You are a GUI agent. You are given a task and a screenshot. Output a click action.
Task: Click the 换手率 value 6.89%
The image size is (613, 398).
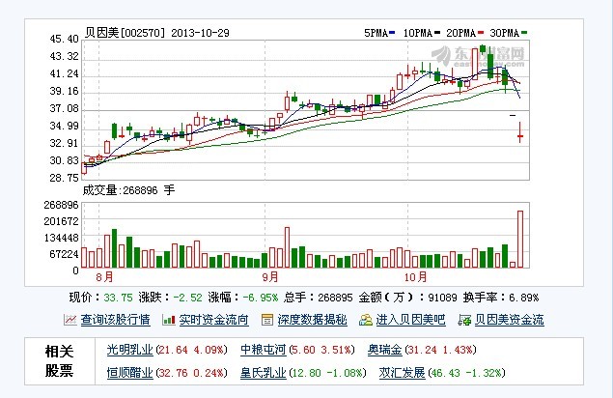524,298
